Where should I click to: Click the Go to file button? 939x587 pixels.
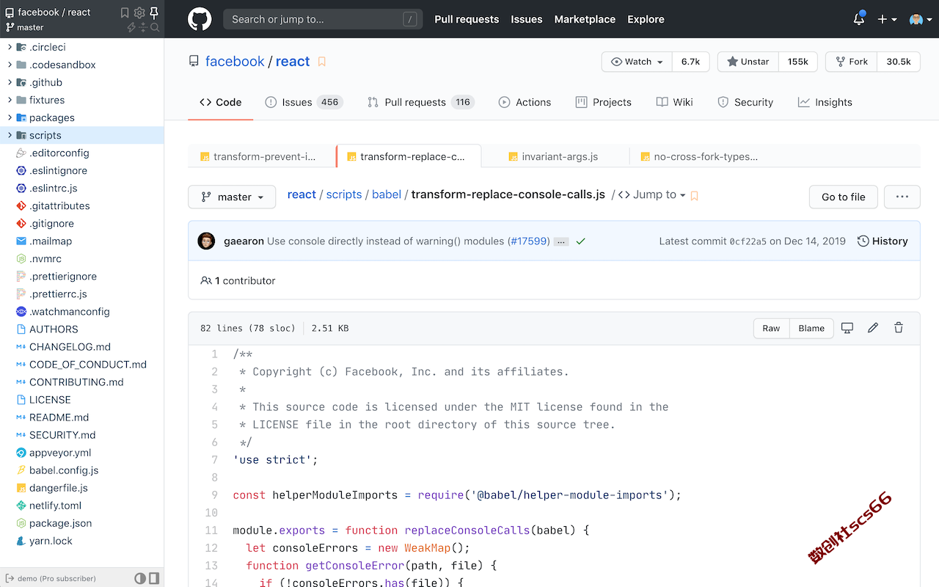point(844,197)
